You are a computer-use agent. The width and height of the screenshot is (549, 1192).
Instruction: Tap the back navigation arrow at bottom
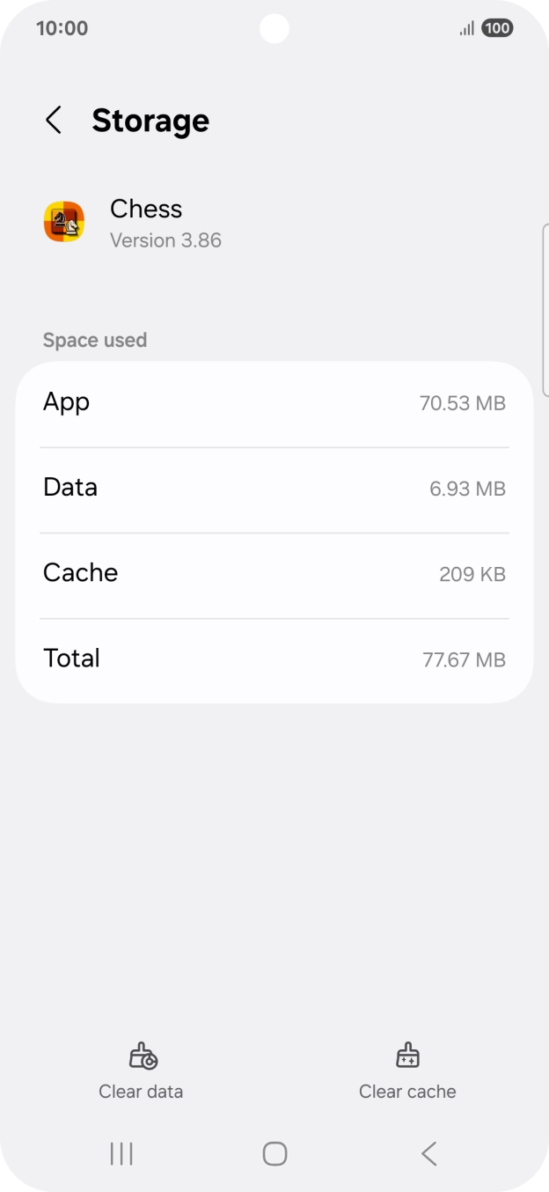pos(428,1153)
